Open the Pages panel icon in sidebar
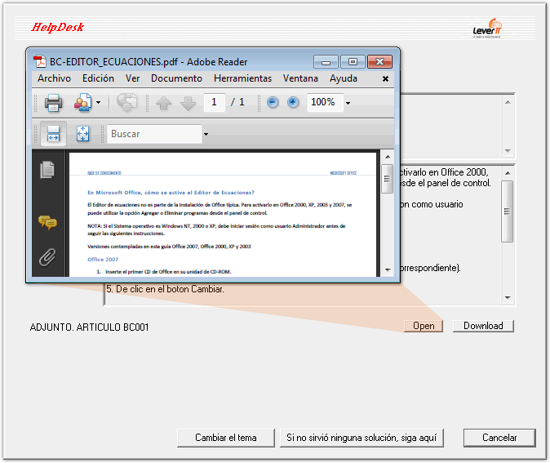The height and width of the screenshot is (463, 550). (x=47, y=170)
